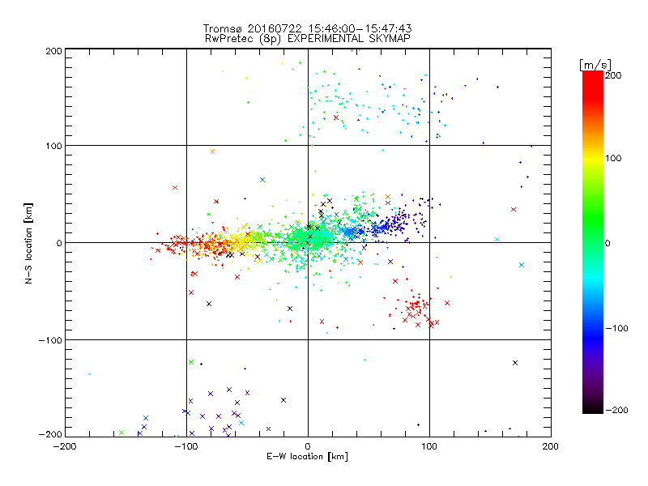Click the colorbar tick label '-200'
Viewport: 648px width, 486px height.
tap(616, 411)
